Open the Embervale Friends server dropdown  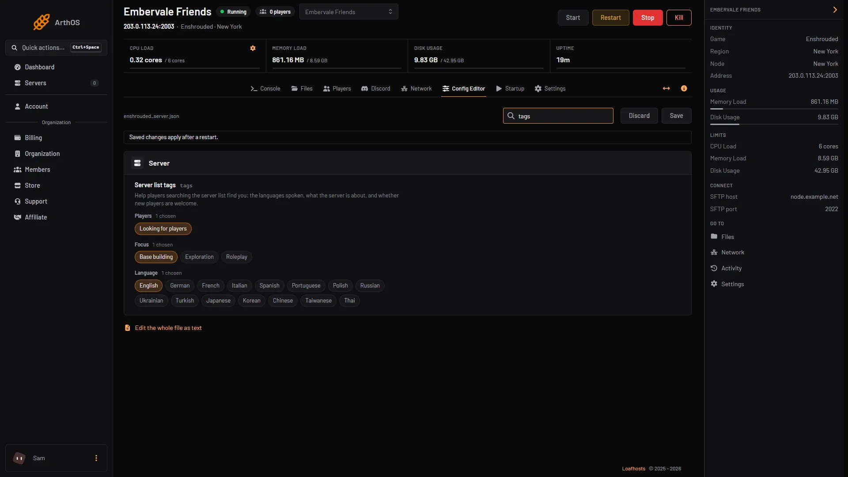[348, 12]
